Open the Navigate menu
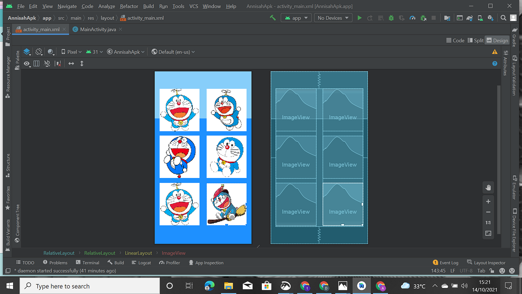The width and height of the screenshot is (522, 294). coord(67,6)
